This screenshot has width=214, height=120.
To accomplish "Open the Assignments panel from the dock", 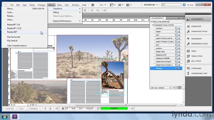I will pyautogui.click(x=198, y=19).
